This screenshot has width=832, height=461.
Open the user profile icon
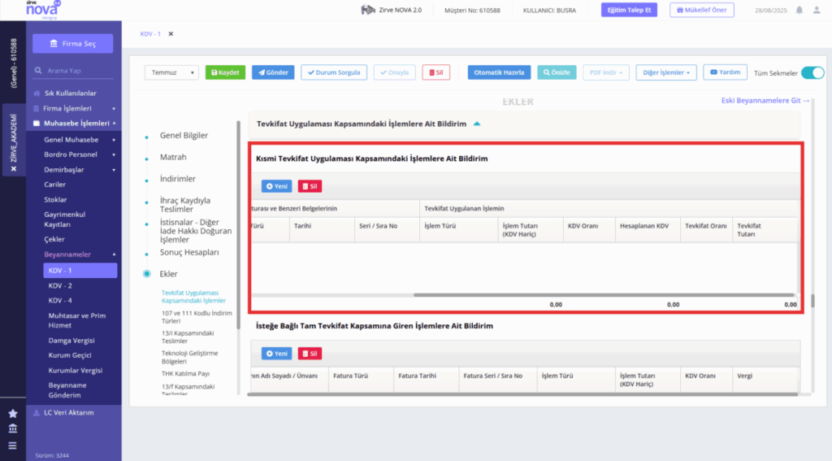click(x=817, y=10)
